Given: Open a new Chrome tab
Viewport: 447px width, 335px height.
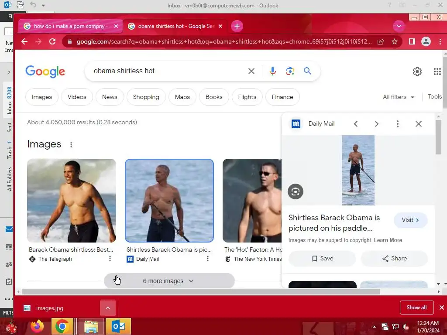Looking at the screenshot, I should [237, 26].
